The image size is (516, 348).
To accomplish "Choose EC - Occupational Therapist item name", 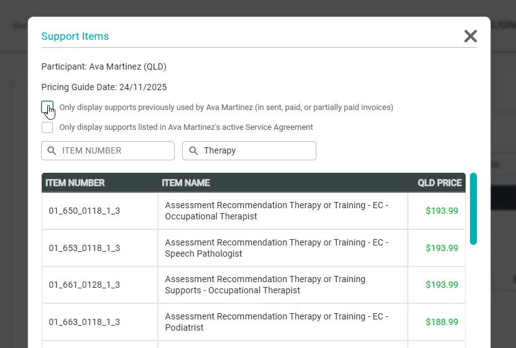I will 277,211.
